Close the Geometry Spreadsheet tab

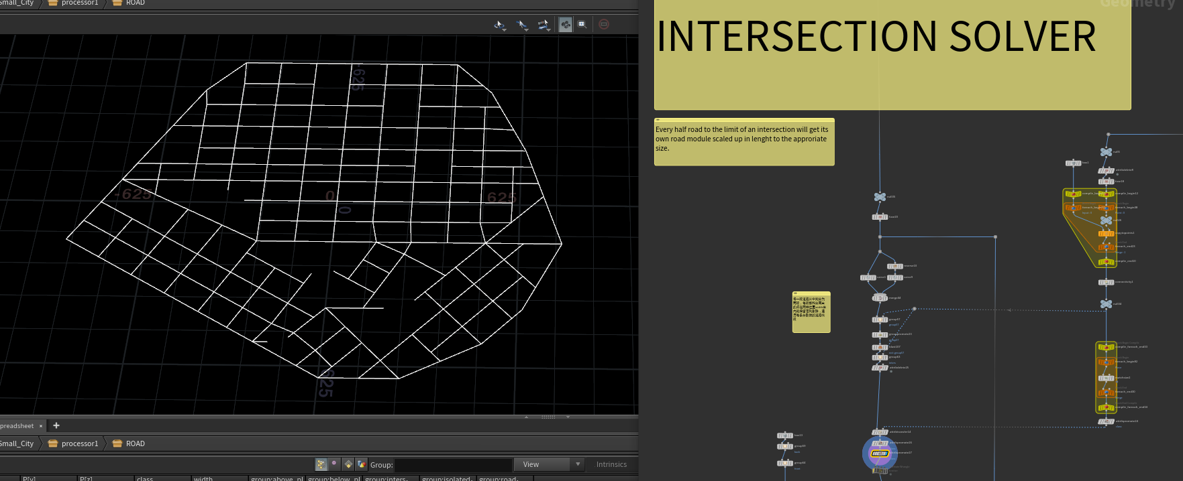pos(41,426)
